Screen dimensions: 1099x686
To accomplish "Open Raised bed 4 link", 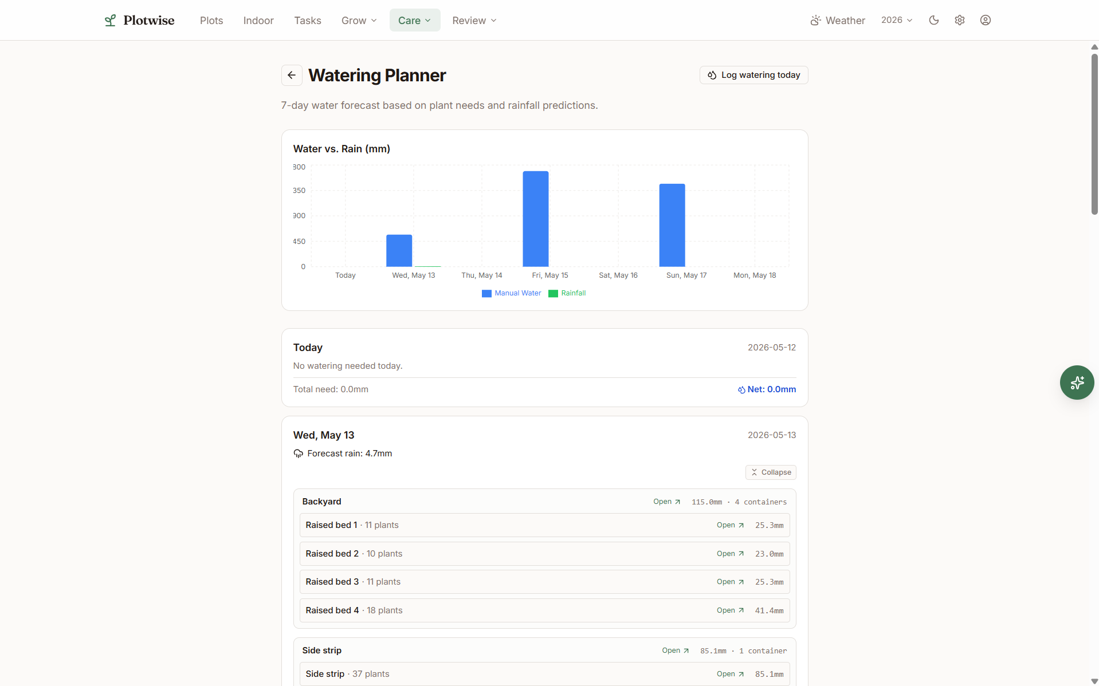I will pyautogui.click(x=730, y=610).
